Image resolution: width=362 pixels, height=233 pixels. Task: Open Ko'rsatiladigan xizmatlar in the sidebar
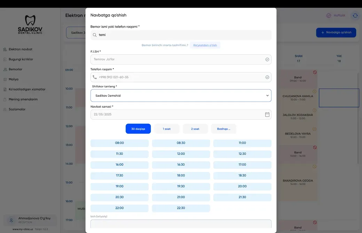(x=27, y=89)
